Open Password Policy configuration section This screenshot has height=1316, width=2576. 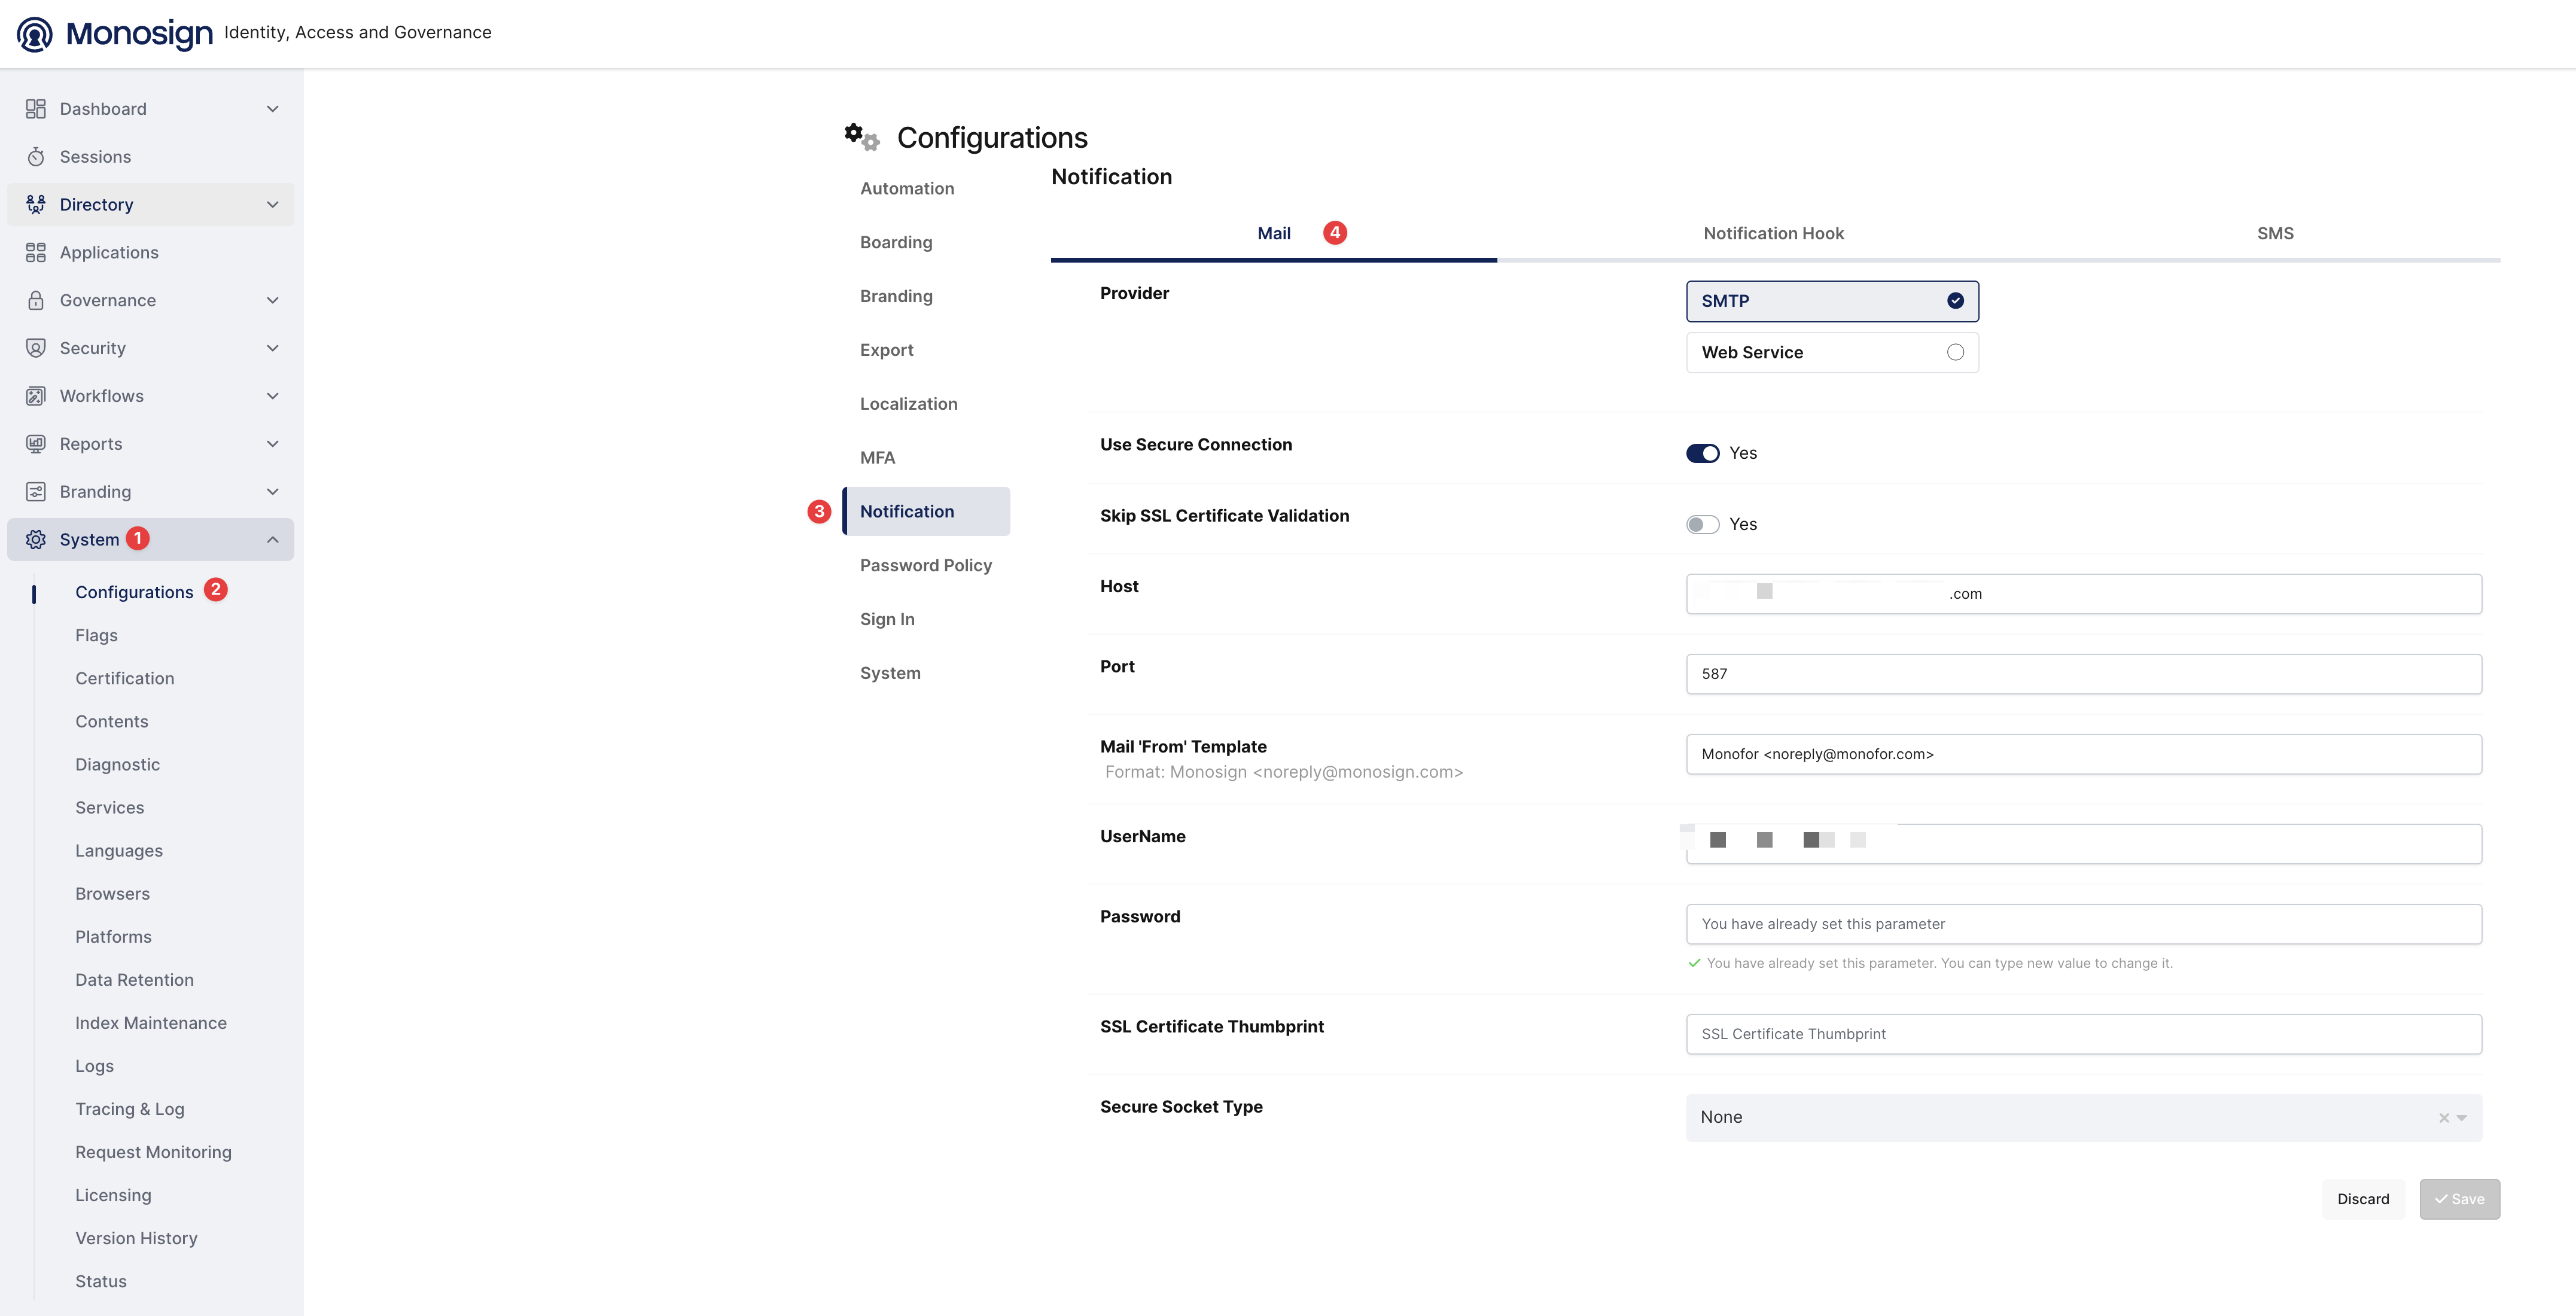[x=926, y=566]
